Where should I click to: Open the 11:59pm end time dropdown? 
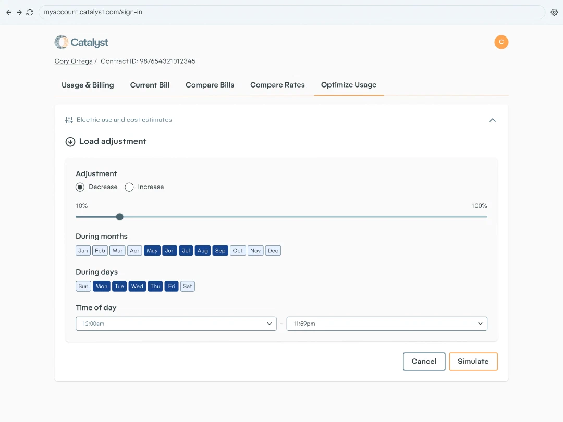click(x=387, y=324)
